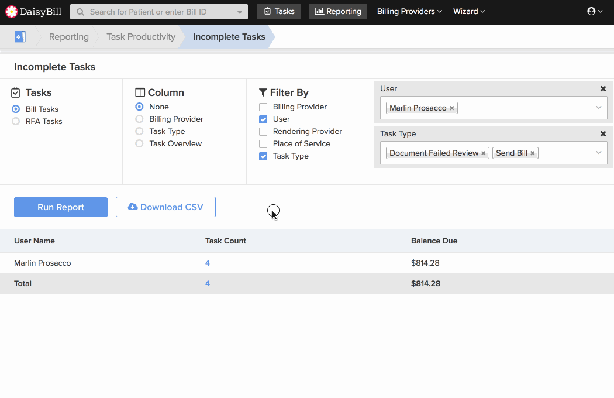Image resolution: width=614 pixels, height=398 pixels.
Task: Click the bold Total $814.28 balance
Action: (x=425, y=283)
